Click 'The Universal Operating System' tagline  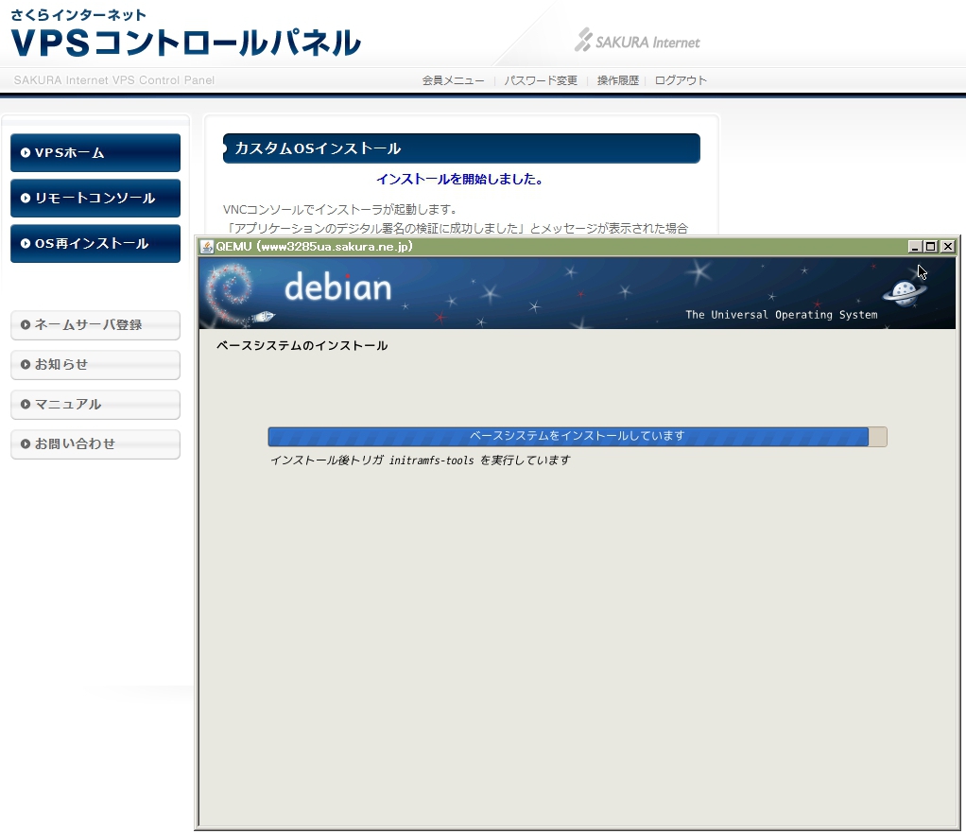pos(781,314)
